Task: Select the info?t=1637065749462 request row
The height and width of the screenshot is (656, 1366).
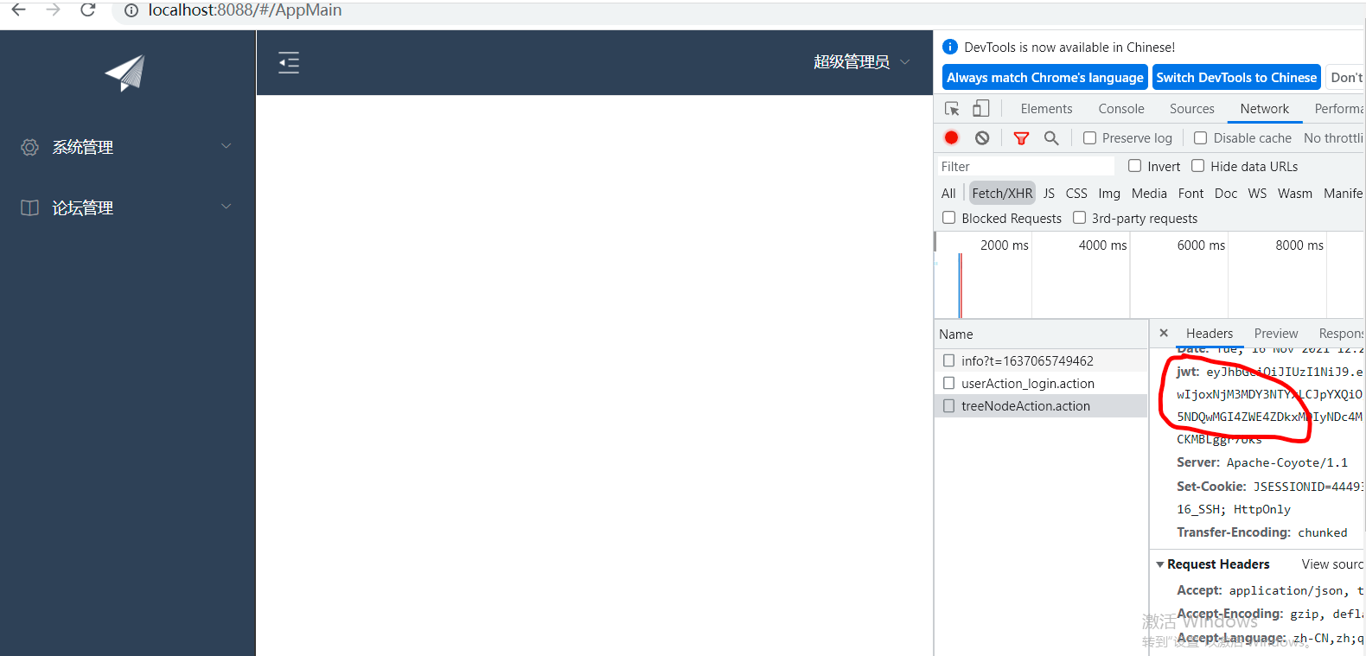Action: pos(1041,360)
